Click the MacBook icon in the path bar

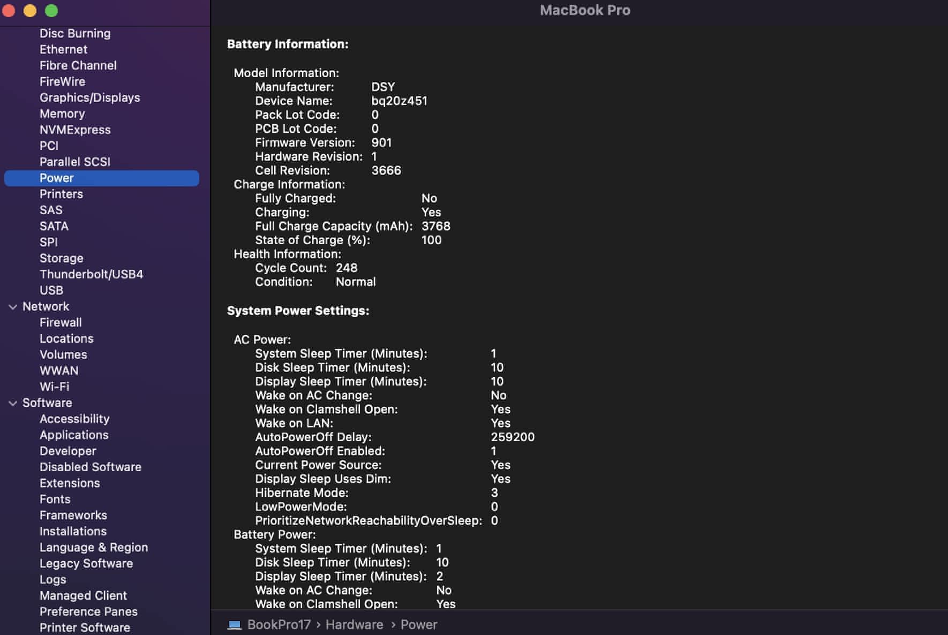pos(235,625)
